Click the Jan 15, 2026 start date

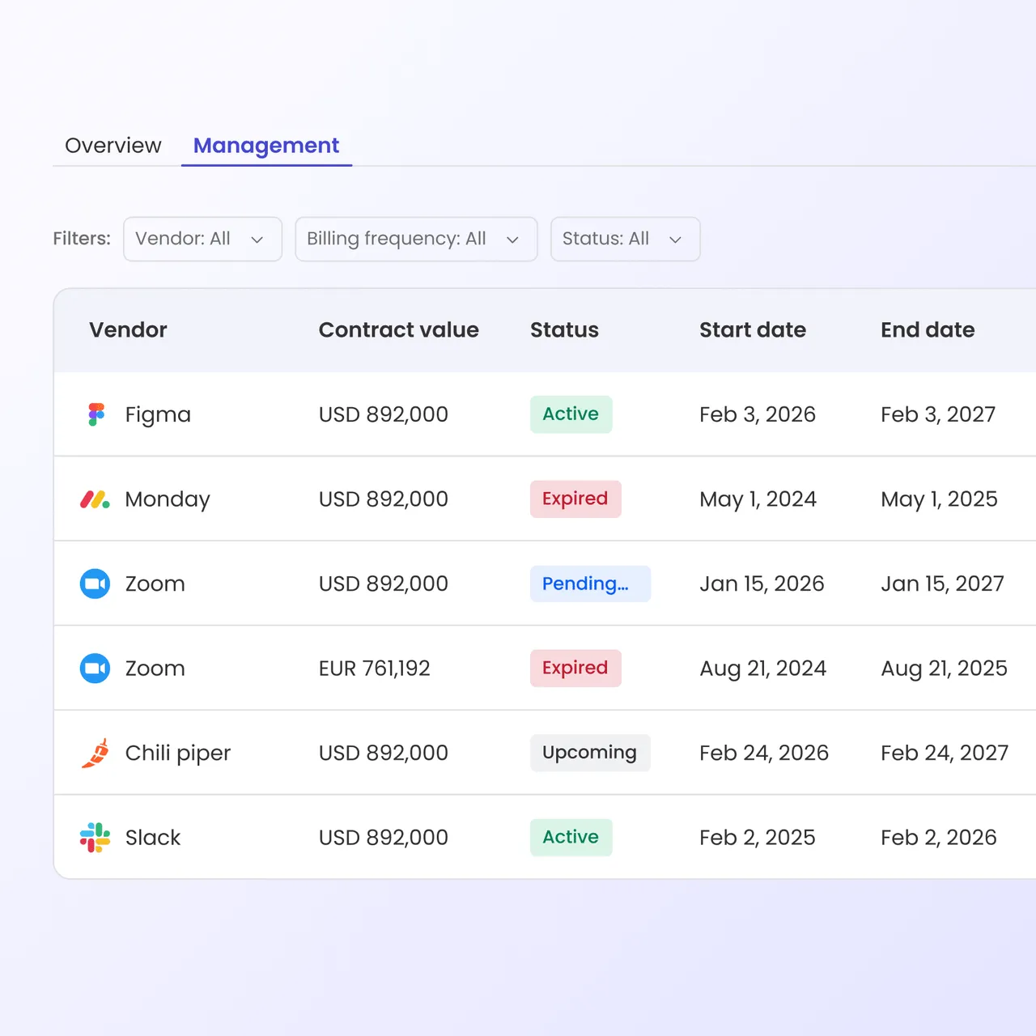pos(762,584)
